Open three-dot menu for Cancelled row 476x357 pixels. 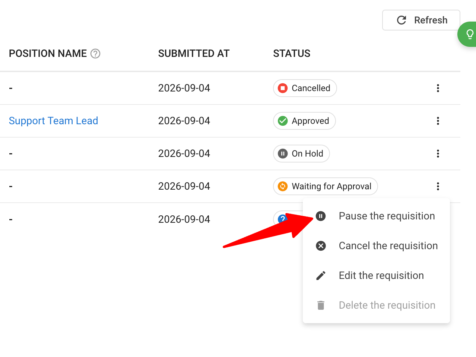coord(438,88)
